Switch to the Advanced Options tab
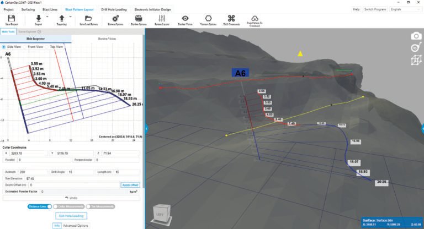This screenshot has height=229, width=424. point(76,226)
